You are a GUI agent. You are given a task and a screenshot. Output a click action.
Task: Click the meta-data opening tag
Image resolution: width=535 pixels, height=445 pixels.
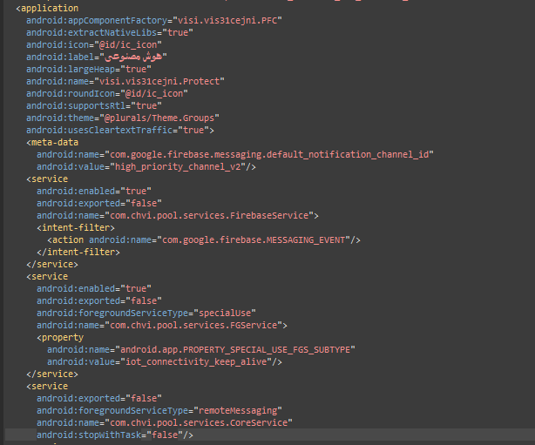[x=53, y=142]
